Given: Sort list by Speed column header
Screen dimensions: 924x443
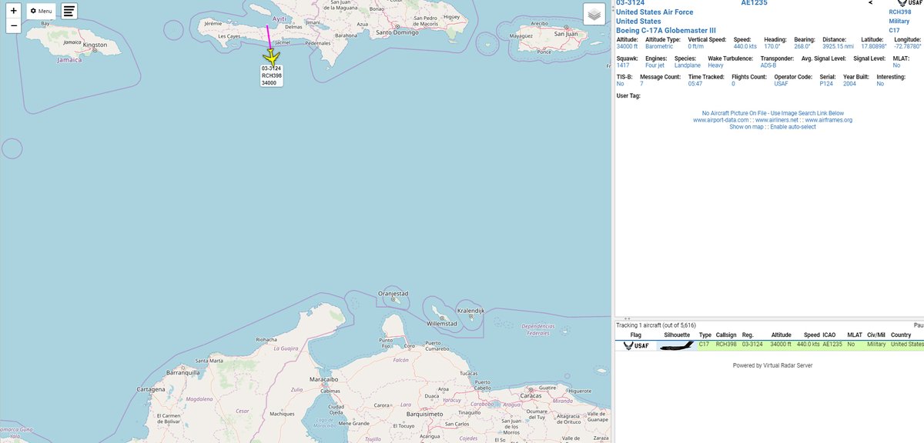Looking at the screenshot, I should [x=812, y=335].
